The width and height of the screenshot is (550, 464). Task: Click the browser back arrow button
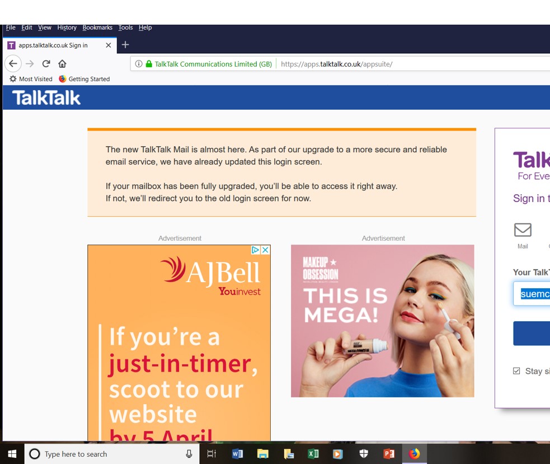tap(13, 64)
